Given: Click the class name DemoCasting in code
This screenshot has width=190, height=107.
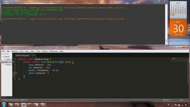Looking at the screenshot, I should (x=42, y=59).
